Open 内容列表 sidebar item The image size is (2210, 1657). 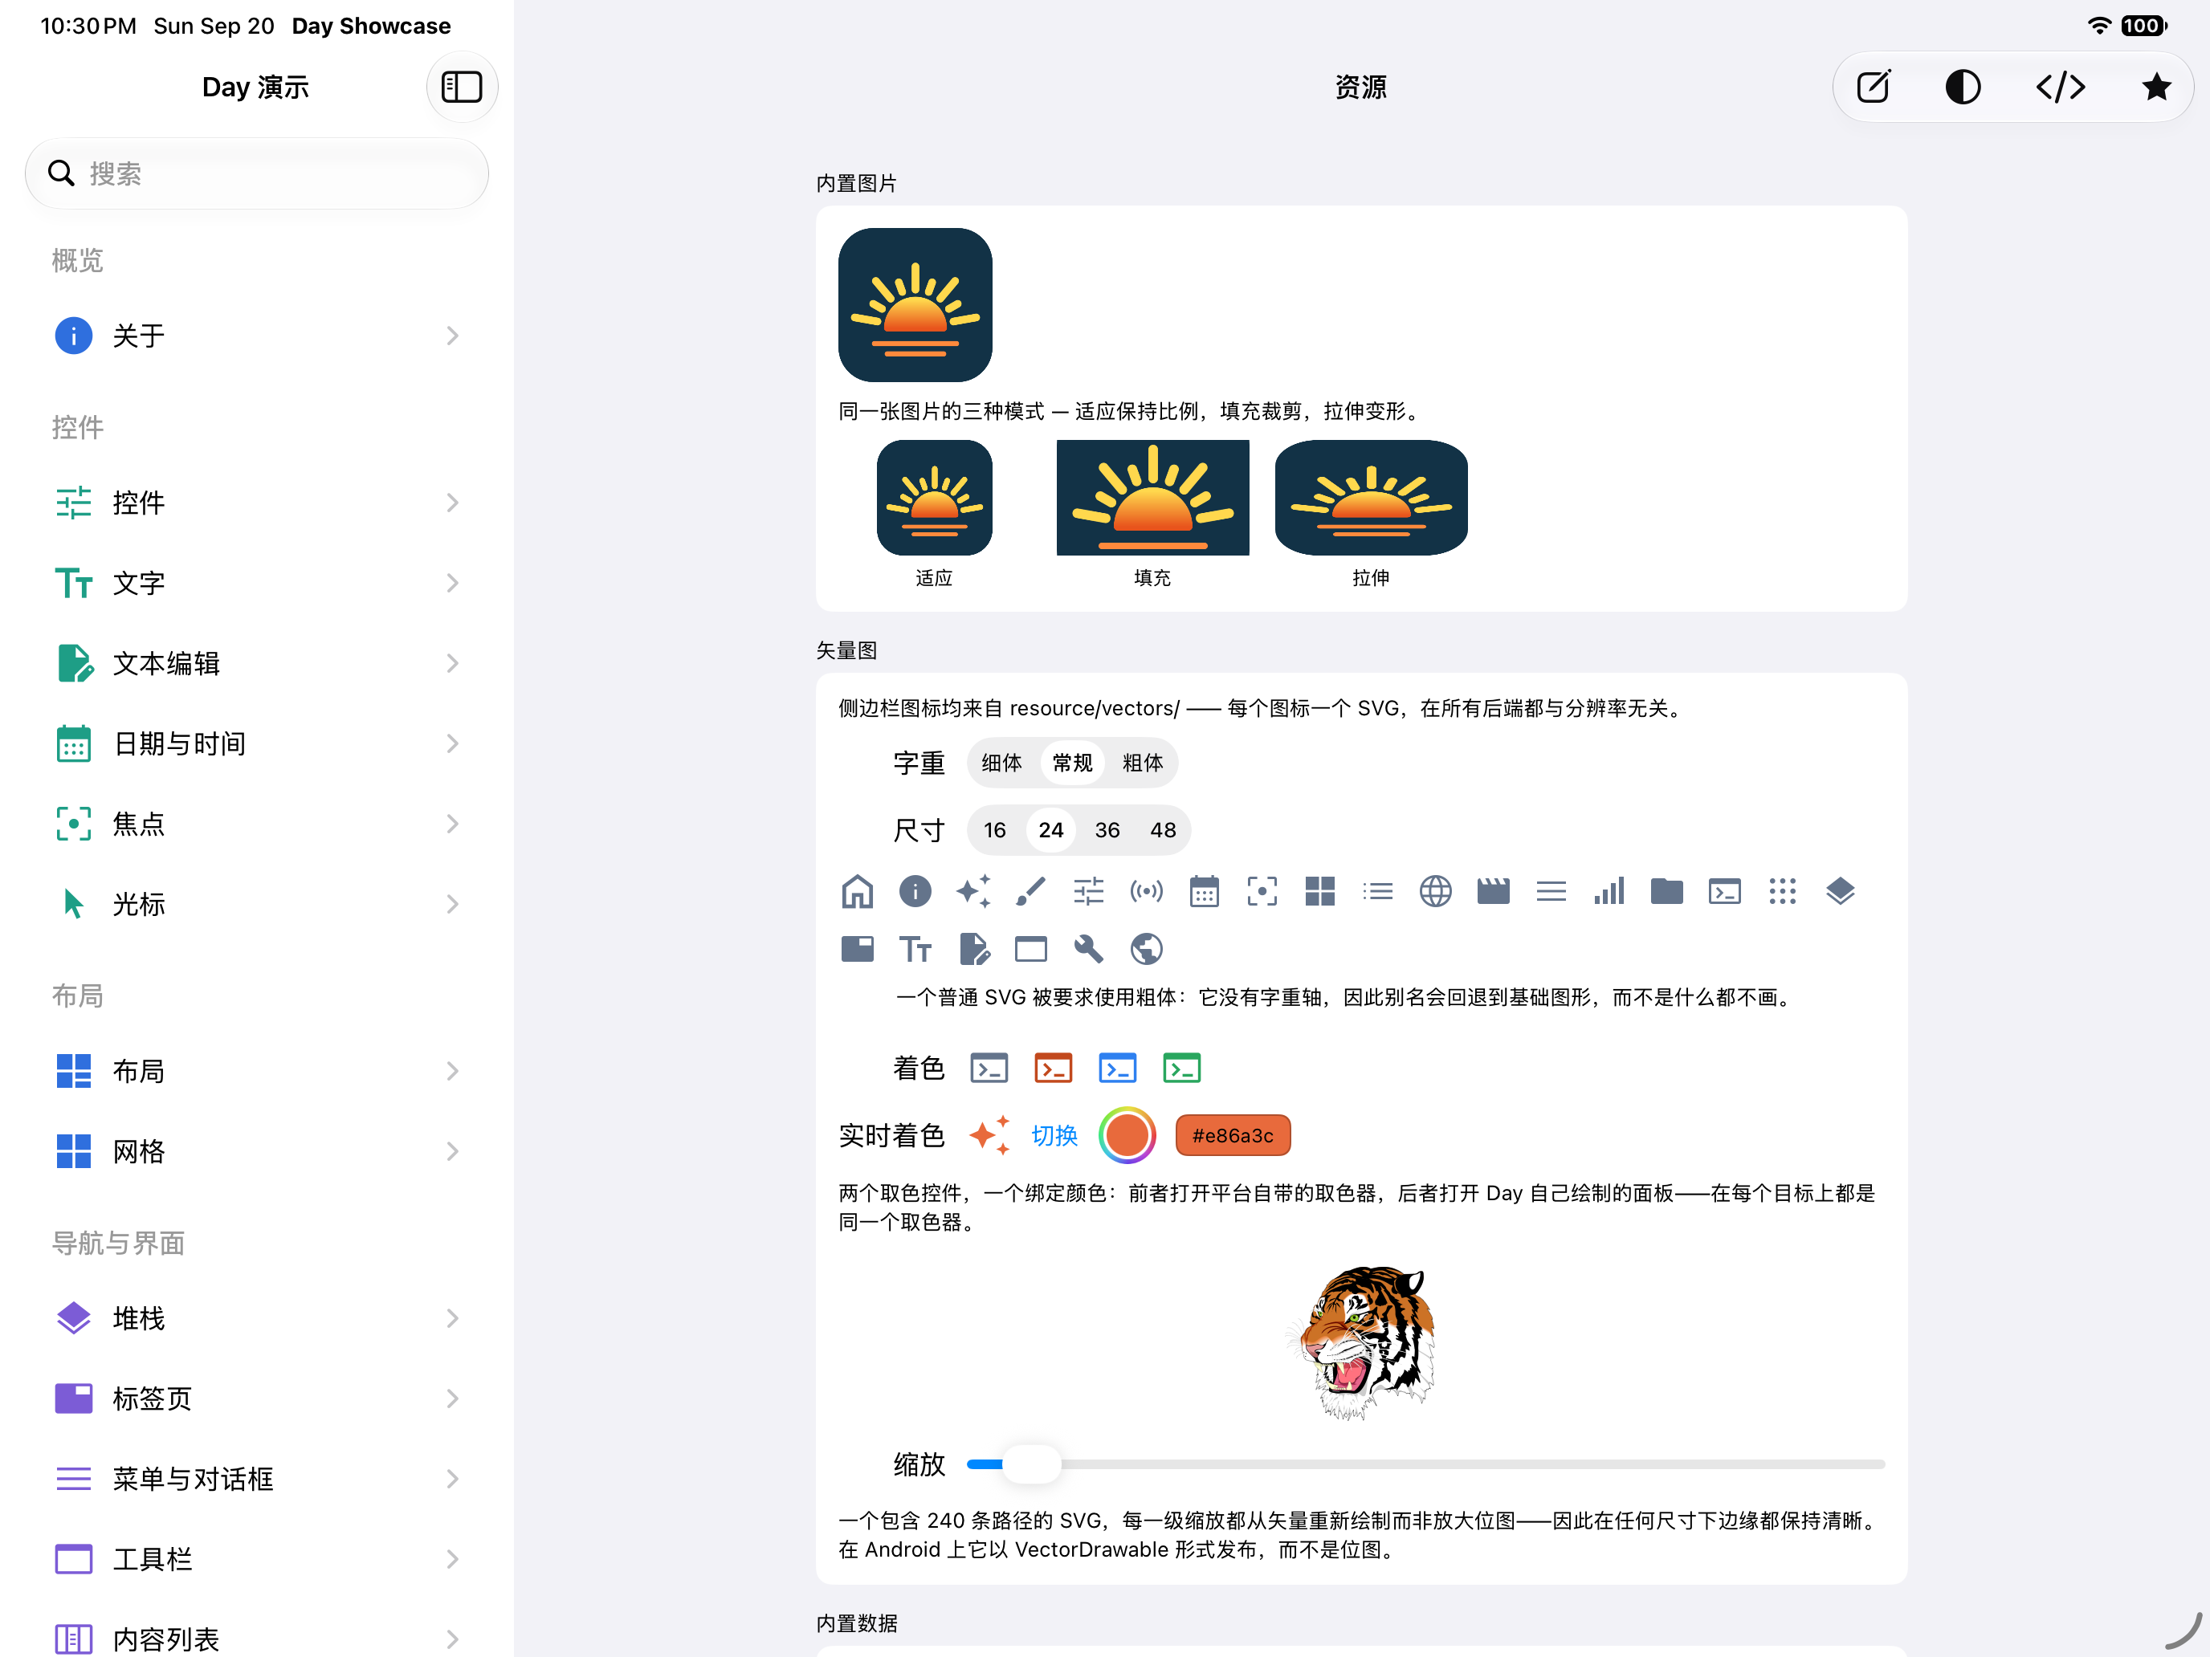(x=257, y=1639)
